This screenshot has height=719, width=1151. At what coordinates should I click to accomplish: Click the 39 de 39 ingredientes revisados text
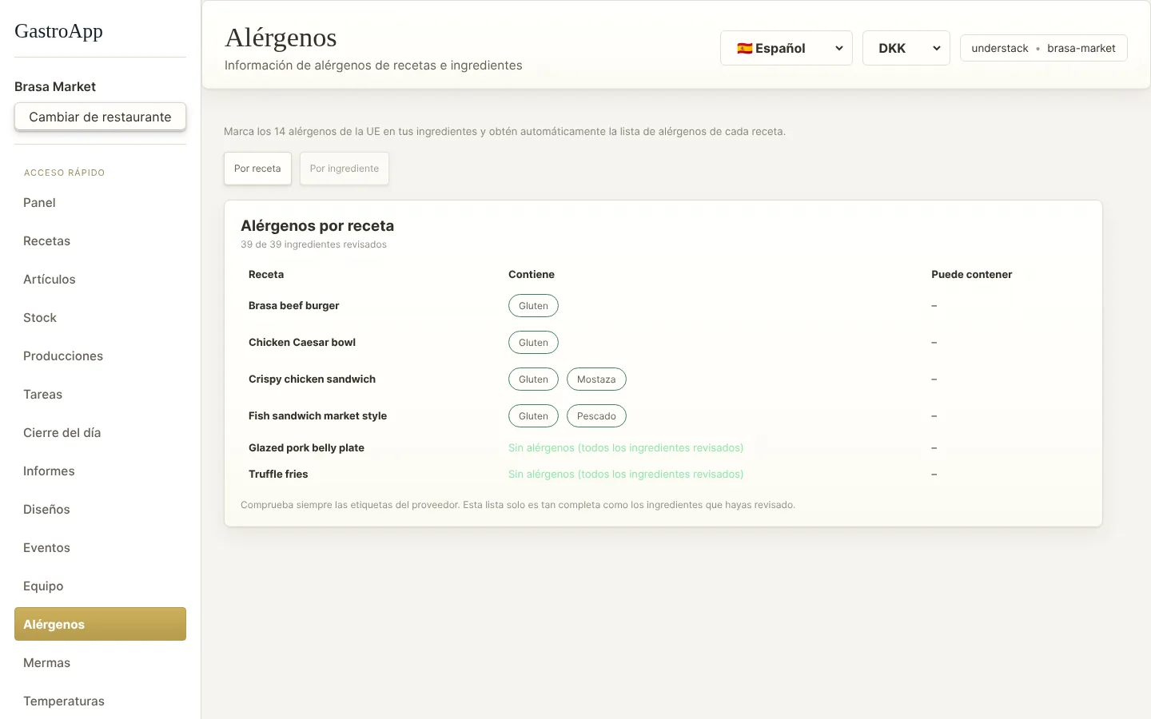(313, 244)
